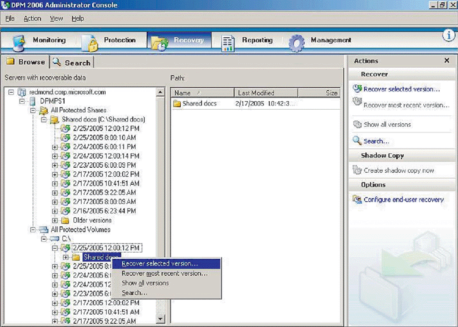Open the Reporting chart icon
458x327 pixels.
(x=228, y=43)
